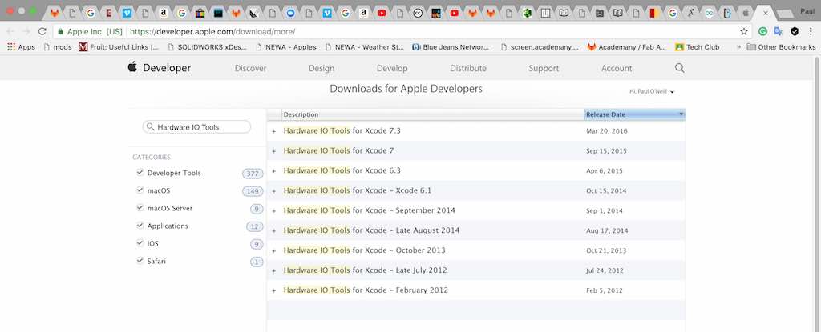Switch to the satellite dish favicon tab
This screenshot has height=332, width=821.
pos(254,13)
